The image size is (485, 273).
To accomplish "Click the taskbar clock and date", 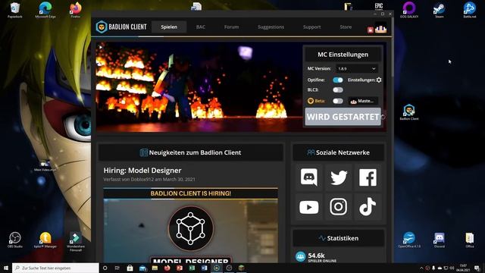I will coord(463,268).
